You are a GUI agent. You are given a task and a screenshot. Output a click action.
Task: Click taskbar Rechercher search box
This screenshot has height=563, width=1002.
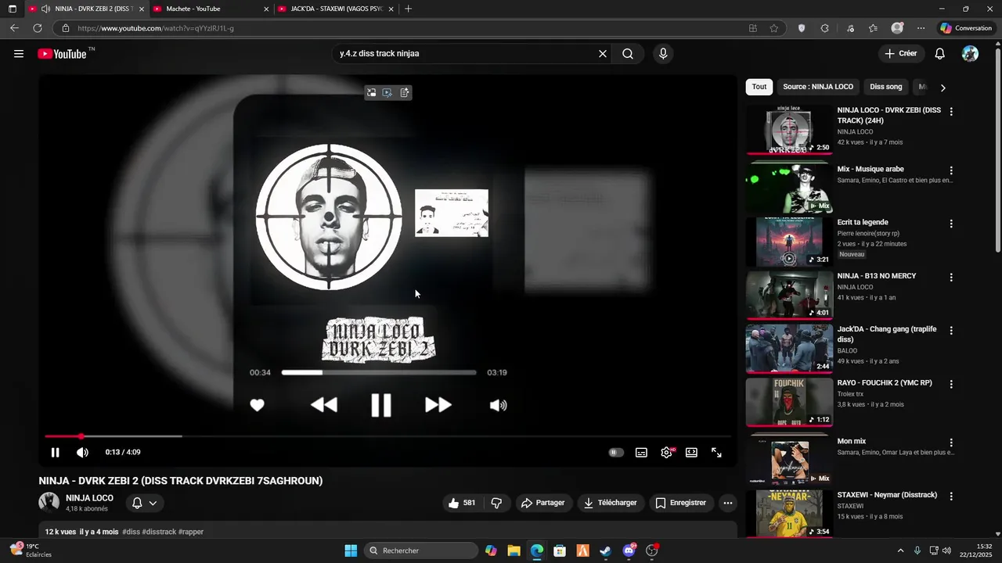[421, 550]
